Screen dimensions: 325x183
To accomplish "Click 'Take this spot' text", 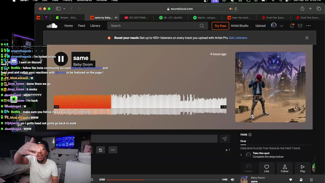I will pos(261,153).
